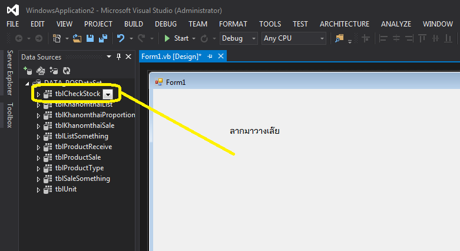Click the Align Rights toolbar icon
Screen dimensions: 460x251
409,38
